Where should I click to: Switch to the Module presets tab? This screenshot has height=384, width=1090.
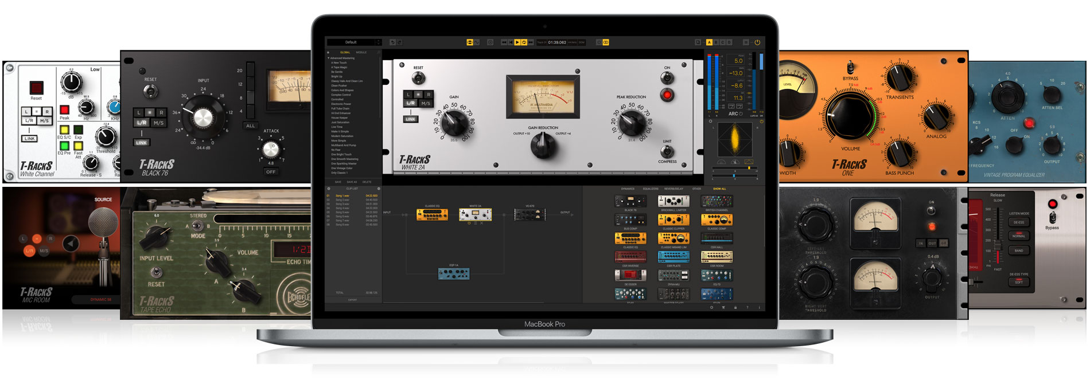click(361, 52)
